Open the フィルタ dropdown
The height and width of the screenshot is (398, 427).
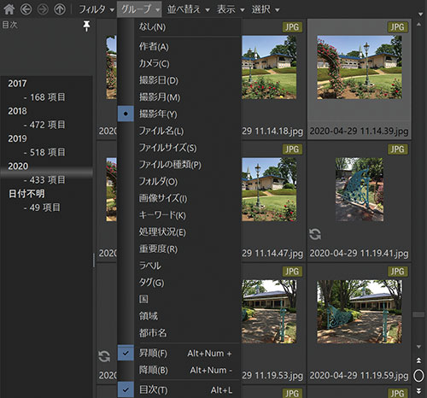97,9
